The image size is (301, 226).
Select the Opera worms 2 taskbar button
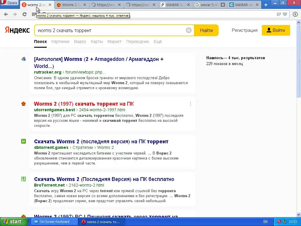pyautogui.click(x=102, y=222)
